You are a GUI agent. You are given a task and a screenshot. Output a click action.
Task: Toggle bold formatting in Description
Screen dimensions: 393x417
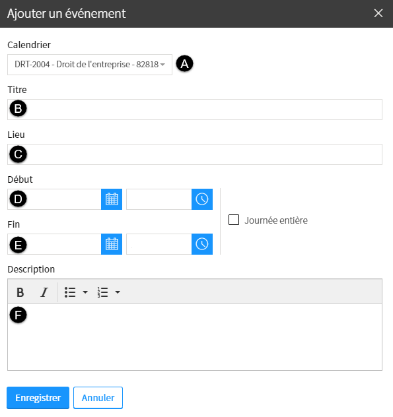tap(20, 292)
